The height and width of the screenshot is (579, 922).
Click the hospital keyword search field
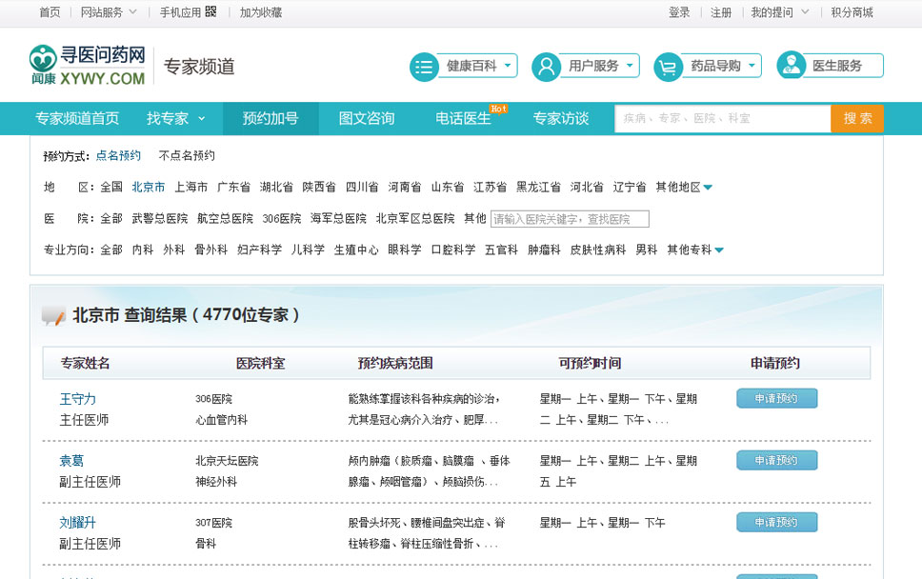[570, 219]
